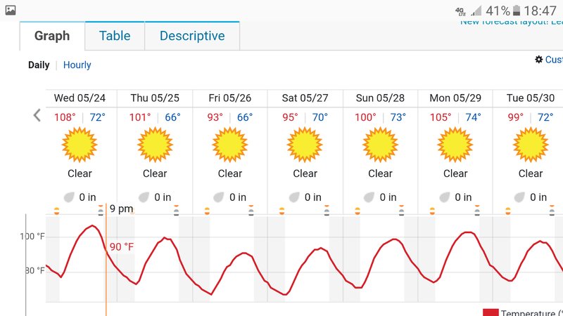Select the Graph tab
The height and width of the screenshot is (316, 563).
52,36
